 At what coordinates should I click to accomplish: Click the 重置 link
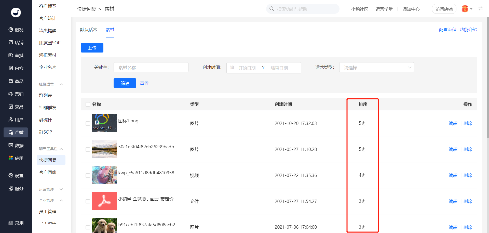tap(144, 83)
